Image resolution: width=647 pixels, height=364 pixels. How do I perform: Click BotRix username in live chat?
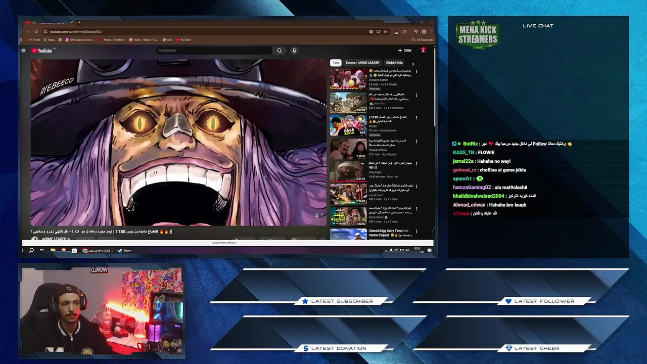[x=470, y=144]
